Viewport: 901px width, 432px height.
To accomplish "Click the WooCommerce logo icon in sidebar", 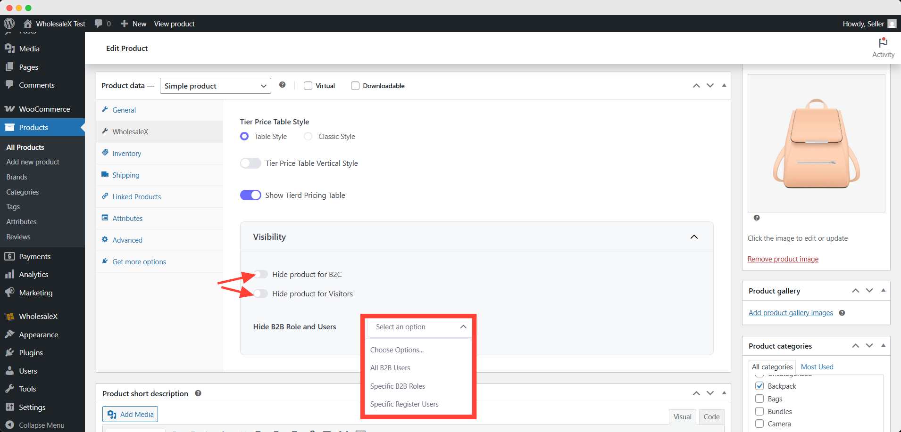I will coord(9,109).
